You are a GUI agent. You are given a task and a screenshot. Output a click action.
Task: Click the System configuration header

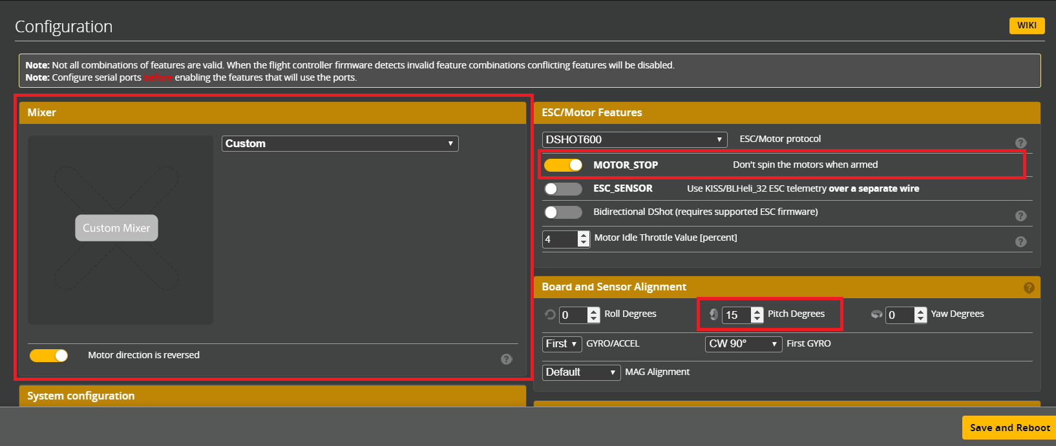tap(273, 396)
